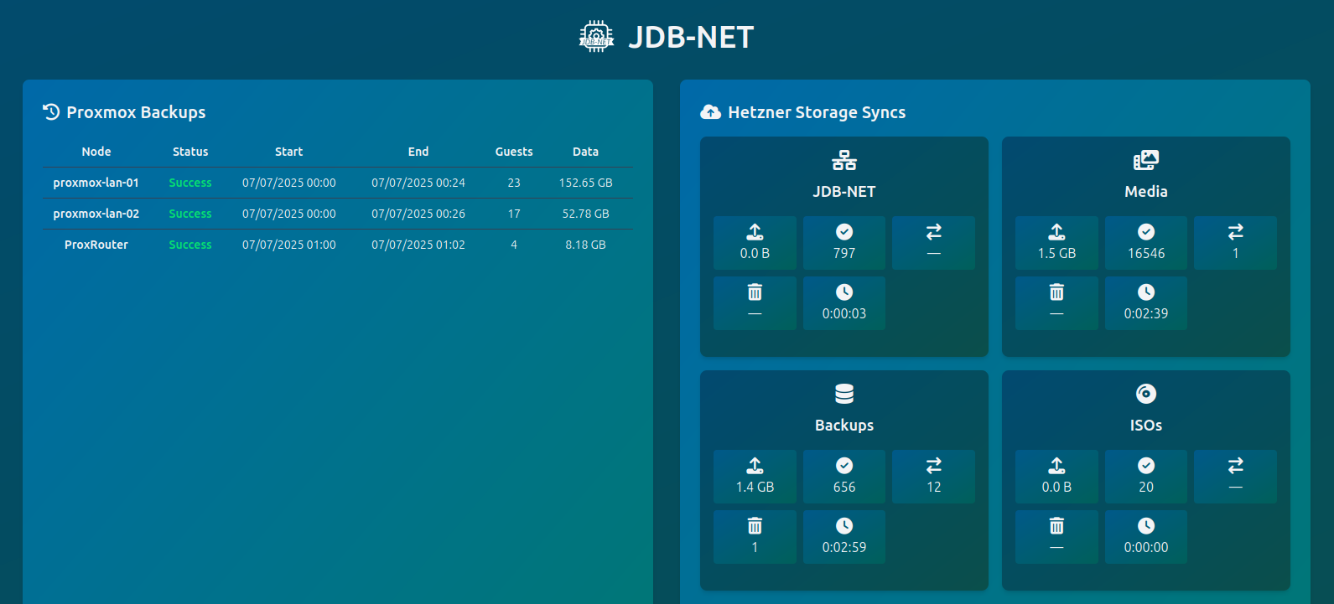Click the trash icon in ISOs card
Viewport: 1334px width, 604px height.
(x=1056, y=525)
